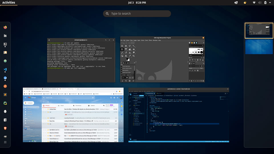Viewport: 274px width, 154px height.
Task: Click the layer Opacity slider in GIMP
Action: pyautogui.click(x=196, y=68)
